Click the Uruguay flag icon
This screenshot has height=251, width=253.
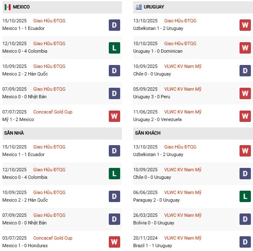point(139,7)
